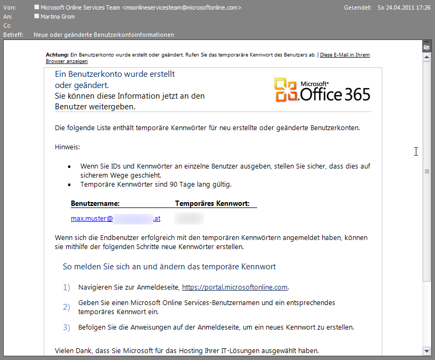The image size is (435, 360).
Task: Click recipient name Martina Grom
Action: click(58, 17)
